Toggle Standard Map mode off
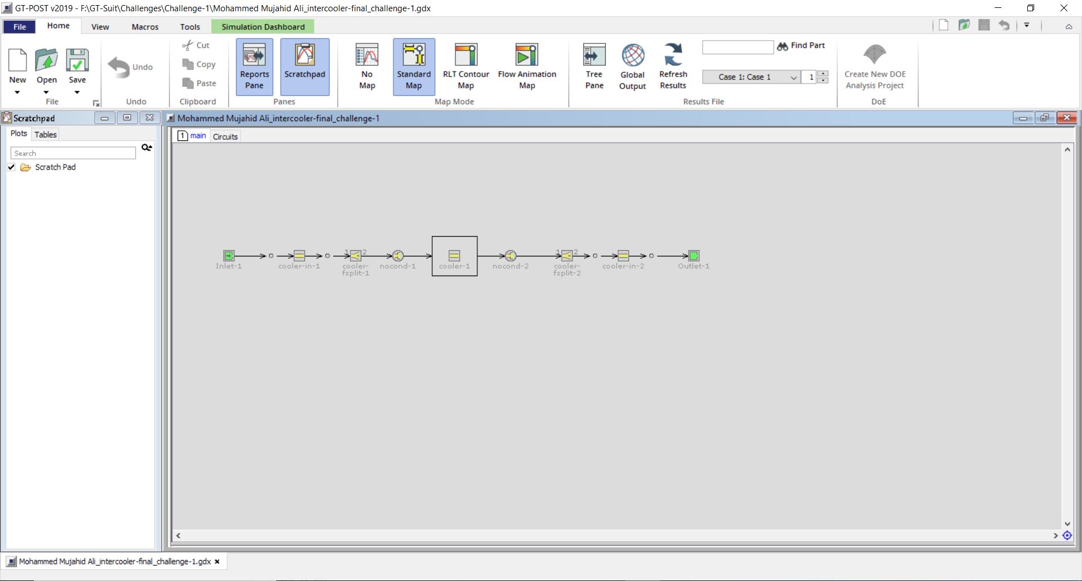The image size is (1082, 581). [x=414, y=66]
